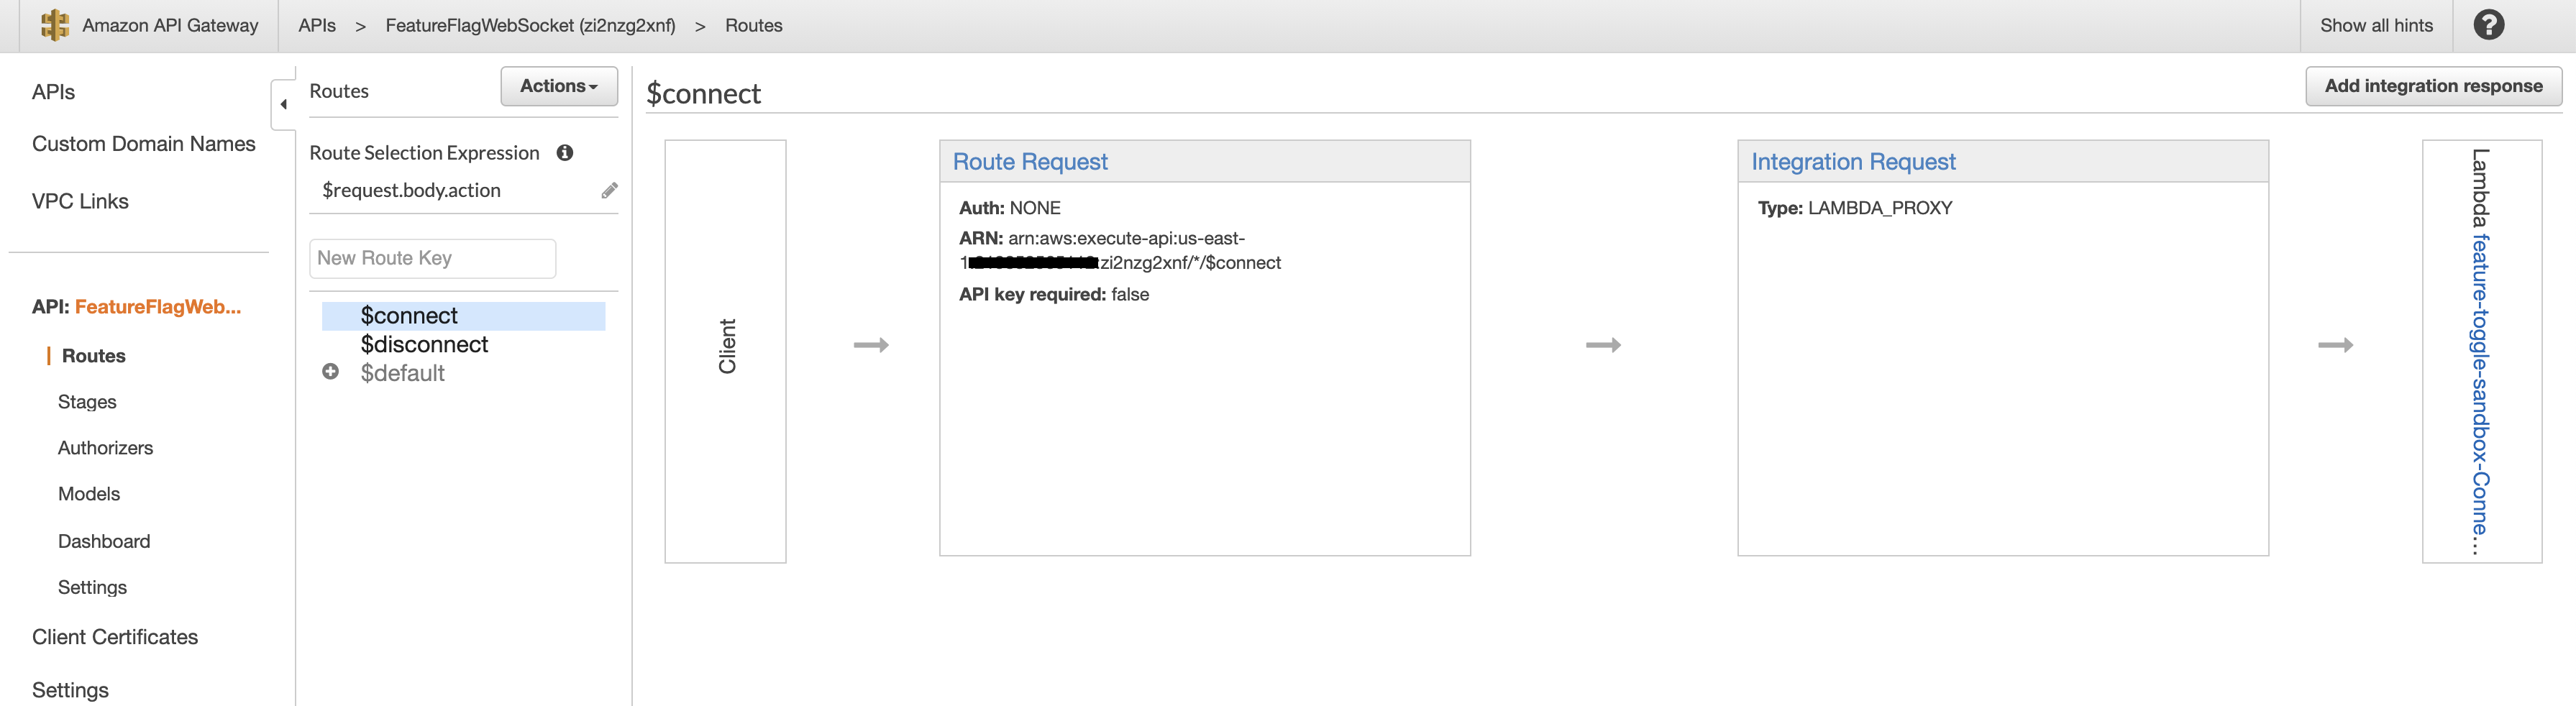Click the plus icon next to $default route
Screen dimensions: 2576x706
(330, 372)
